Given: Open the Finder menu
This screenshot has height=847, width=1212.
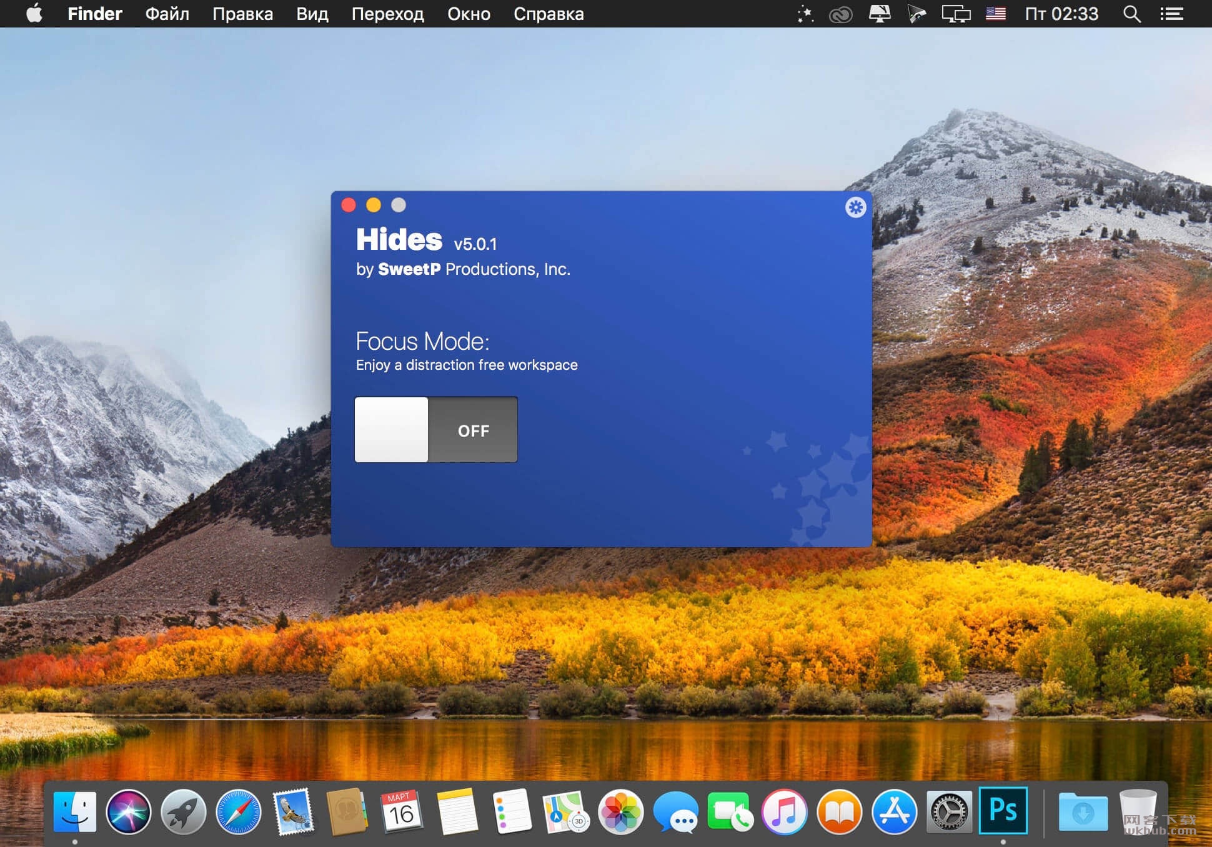Looking at the screenshot, I should (x=94, y=14).
